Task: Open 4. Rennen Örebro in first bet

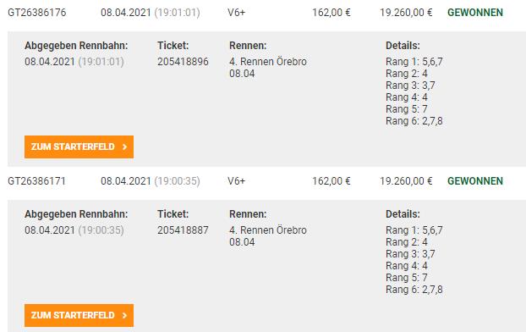Action: (x=268, y=62)
